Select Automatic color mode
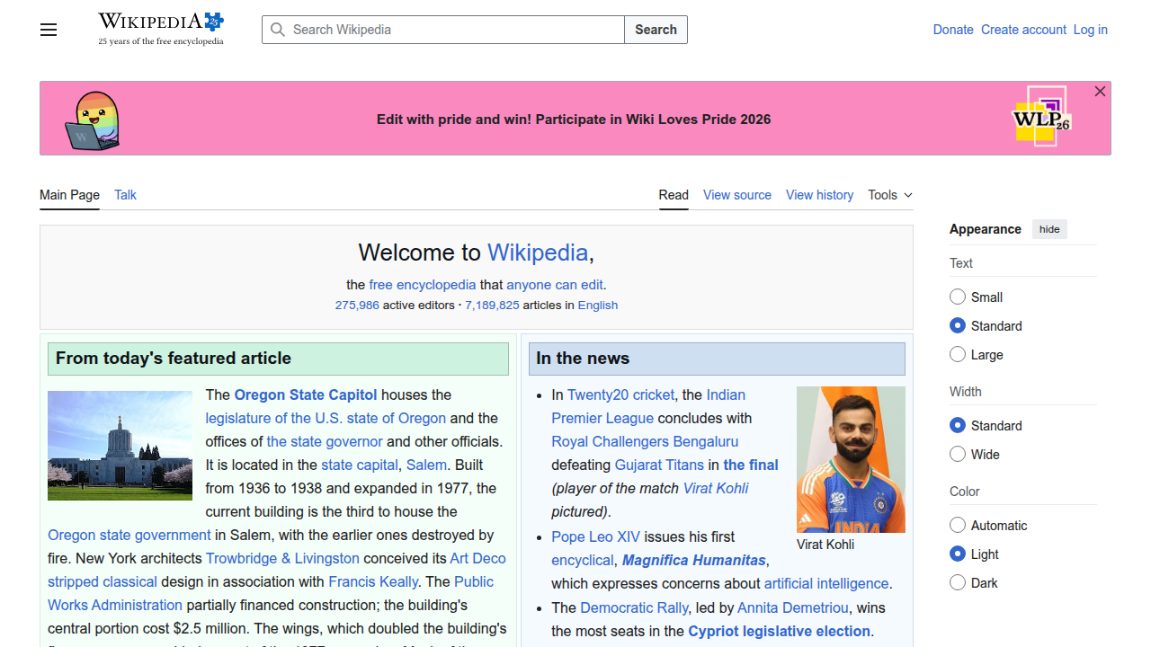 coord(958,525)
